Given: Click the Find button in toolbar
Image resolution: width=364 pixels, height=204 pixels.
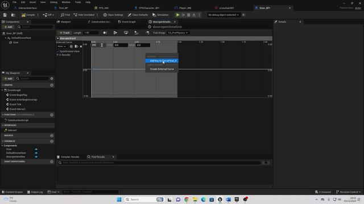Looking at the screenshot, I should tap(65, 15).
